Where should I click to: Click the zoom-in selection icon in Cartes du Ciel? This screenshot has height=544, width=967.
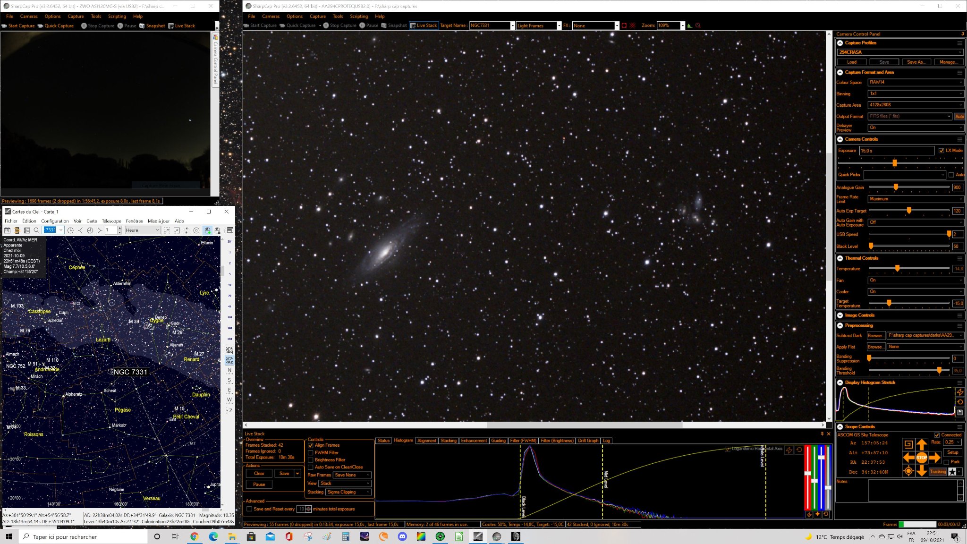[x=167, y=230]
